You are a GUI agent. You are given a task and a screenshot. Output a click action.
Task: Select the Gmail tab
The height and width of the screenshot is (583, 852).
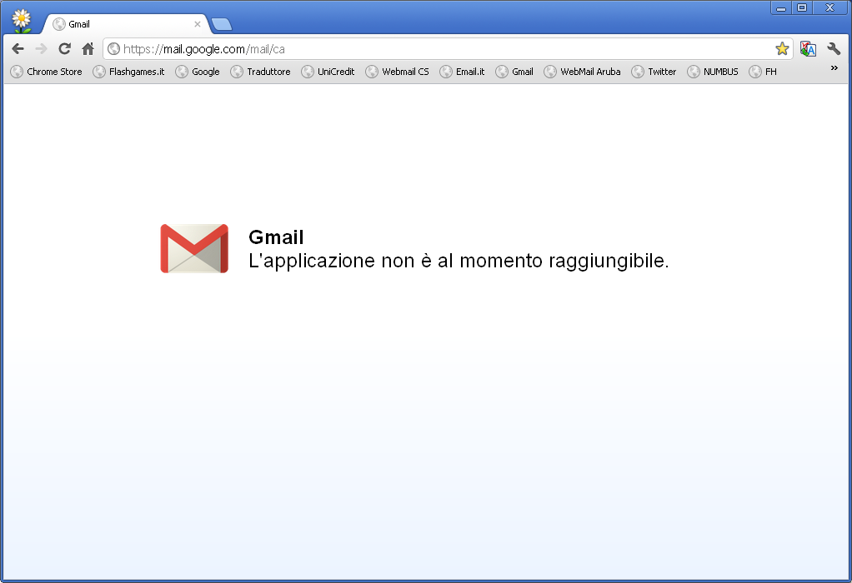(x=126, y=24)
